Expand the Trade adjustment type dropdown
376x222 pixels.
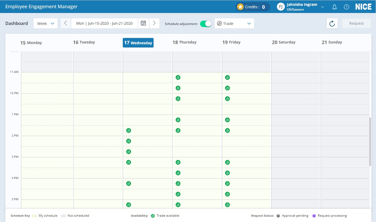(x=234, y=23)
